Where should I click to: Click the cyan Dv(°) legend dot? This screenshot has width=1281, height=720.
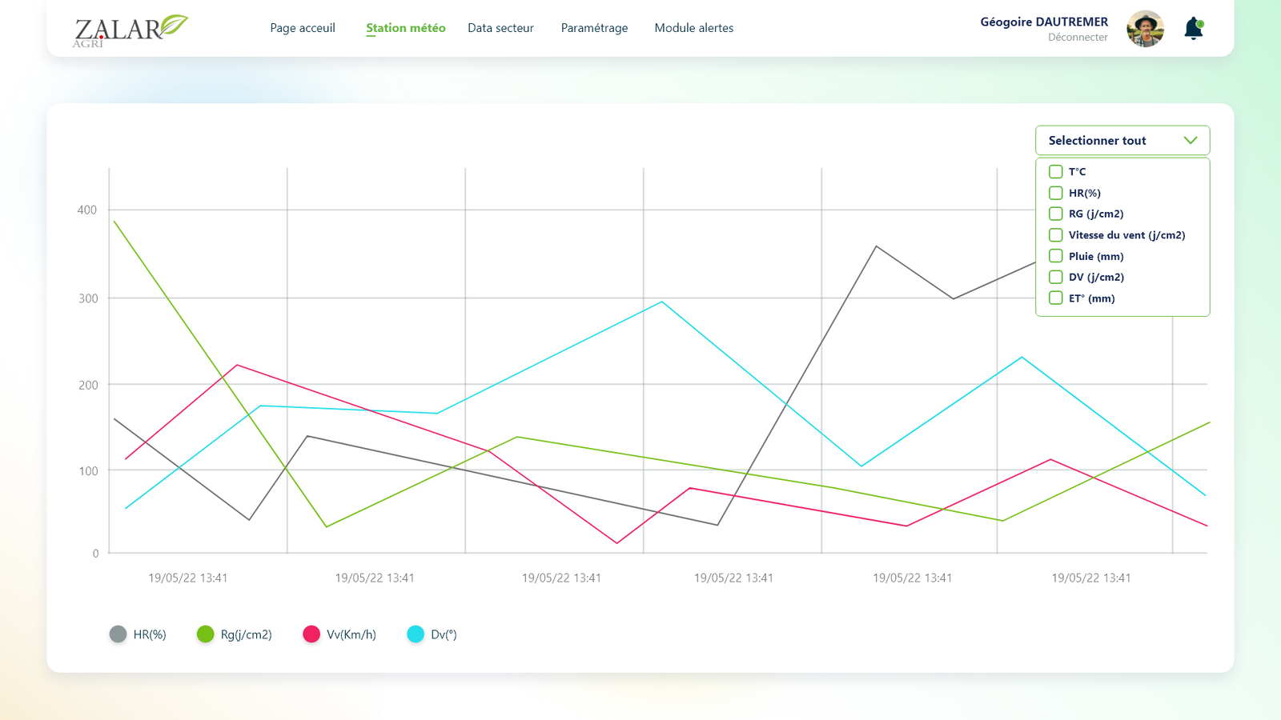coord(416,634)
